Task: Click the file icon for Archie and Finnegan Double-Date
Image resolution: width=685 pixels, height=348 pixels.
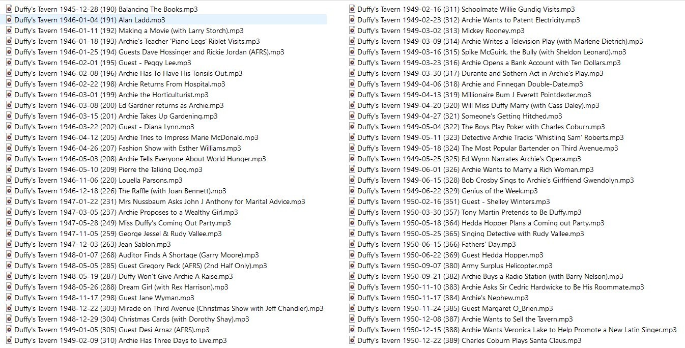Action: 352,84
